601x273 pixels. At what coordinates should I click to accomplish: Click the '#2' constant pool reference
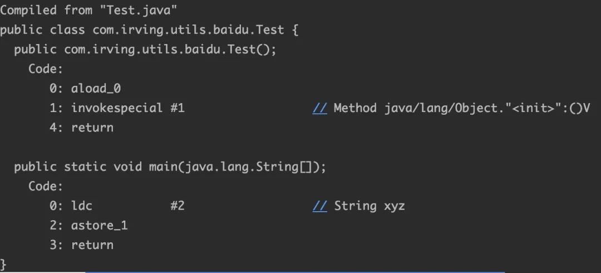coord(178,206)
